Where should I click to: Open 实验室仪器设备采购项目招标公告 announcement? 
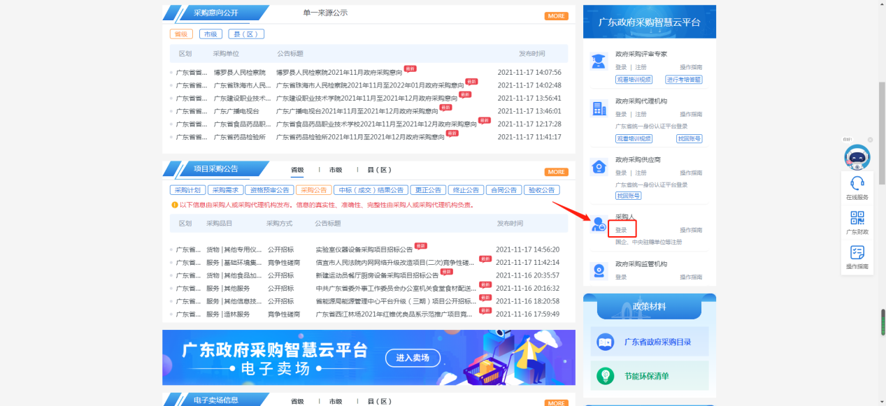pos(364,249)
